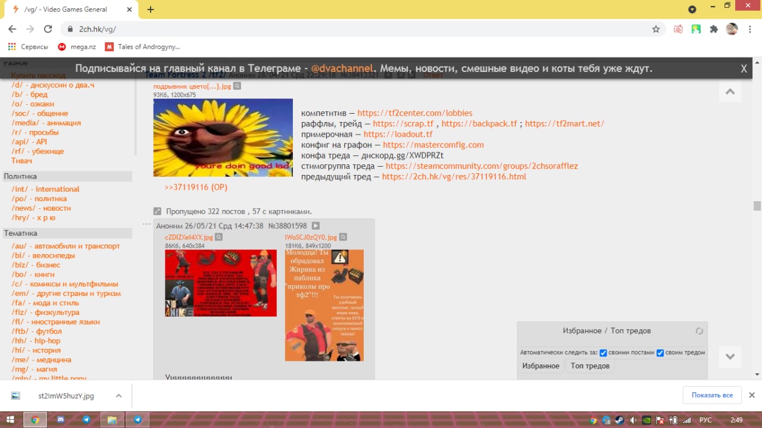
Task: Open download options chevron for st2ImW5huzY.jpg
Action: pyautogui.click(x=118, y=395)
